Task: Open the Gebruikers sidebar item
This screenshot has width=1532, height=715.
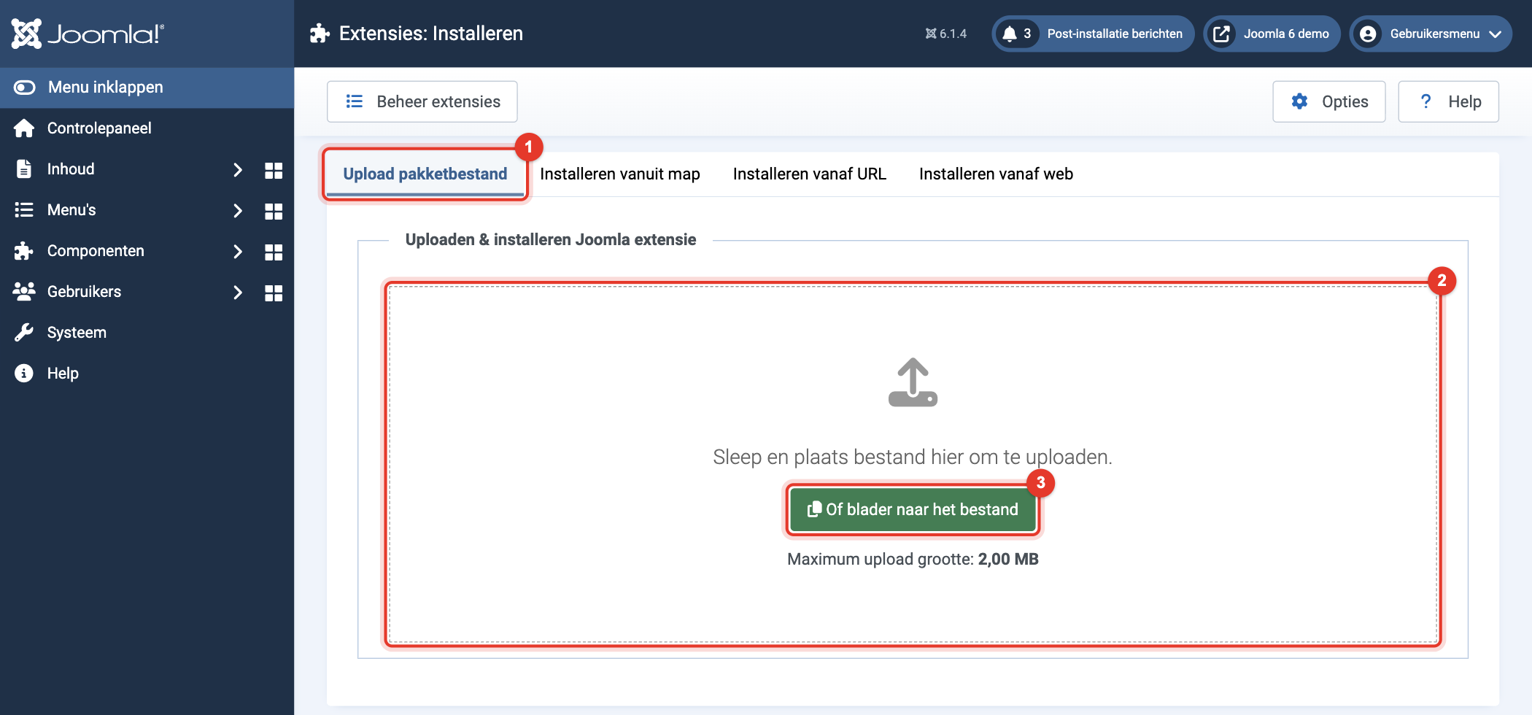Action: point(84,292)
